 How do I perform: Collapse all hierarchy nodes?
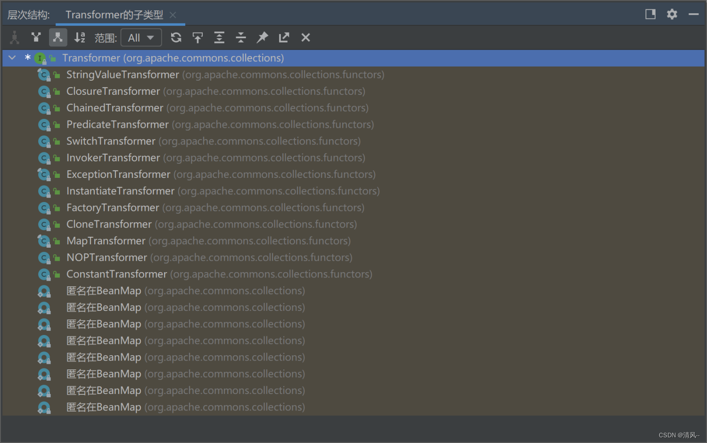[x=241, y=37]
